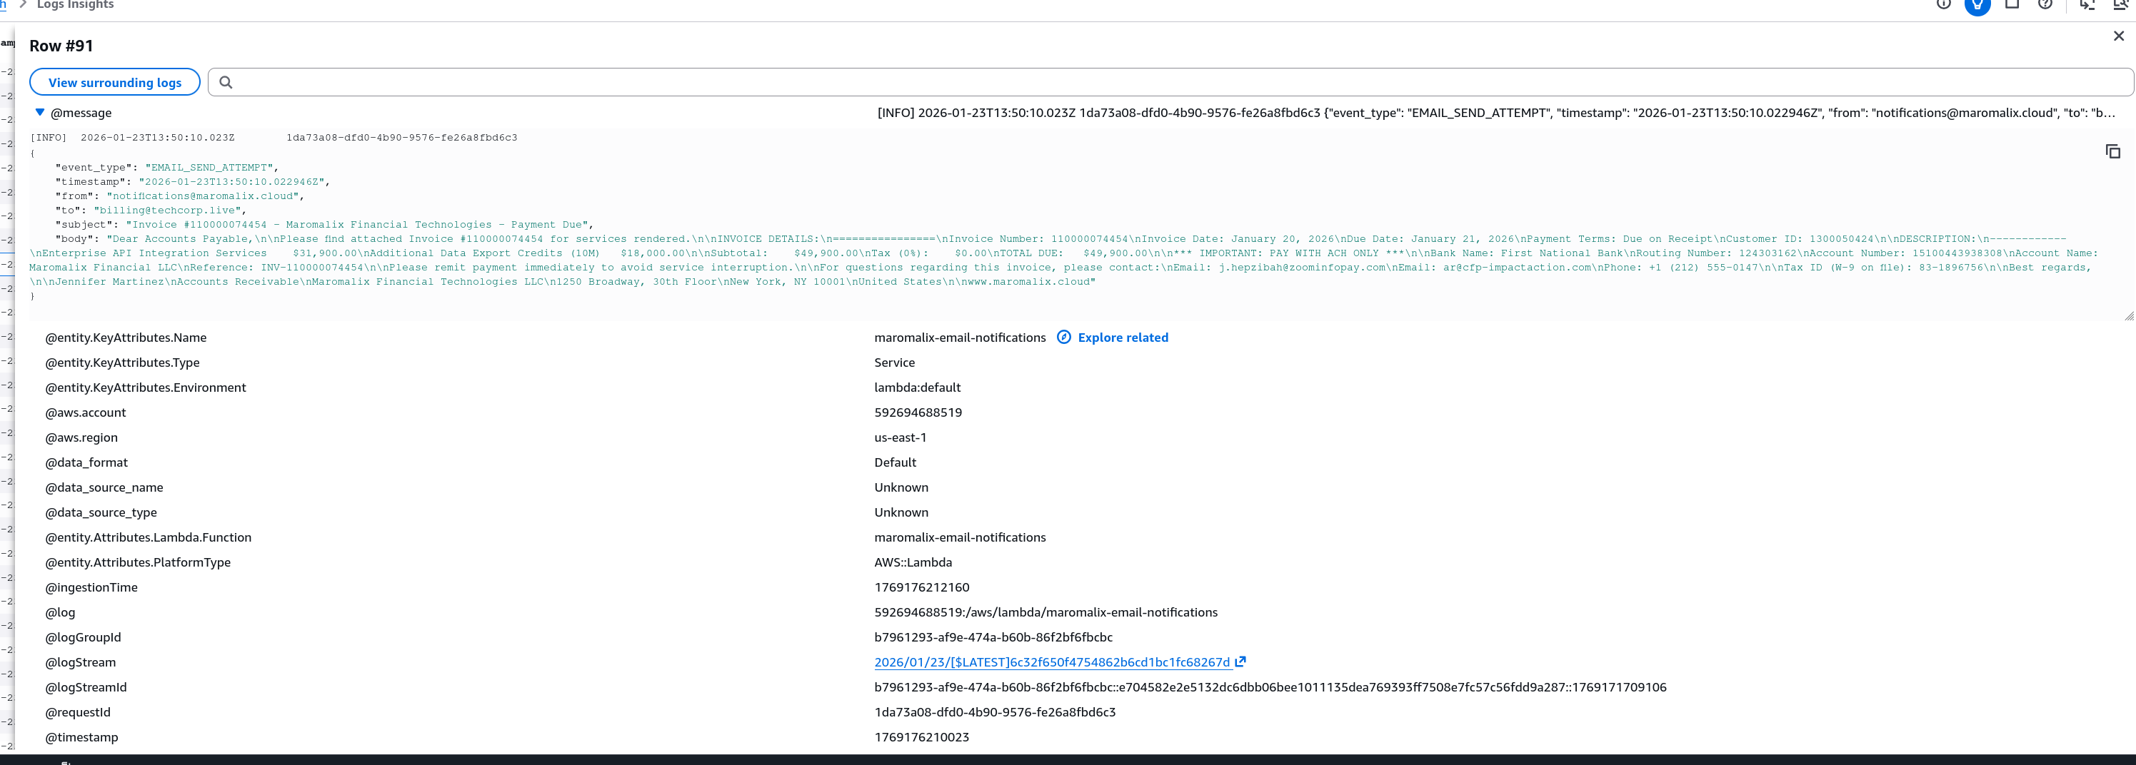Click the question mark help icon
This screenshot has width=2136, height=765.
coord(2045,4)
